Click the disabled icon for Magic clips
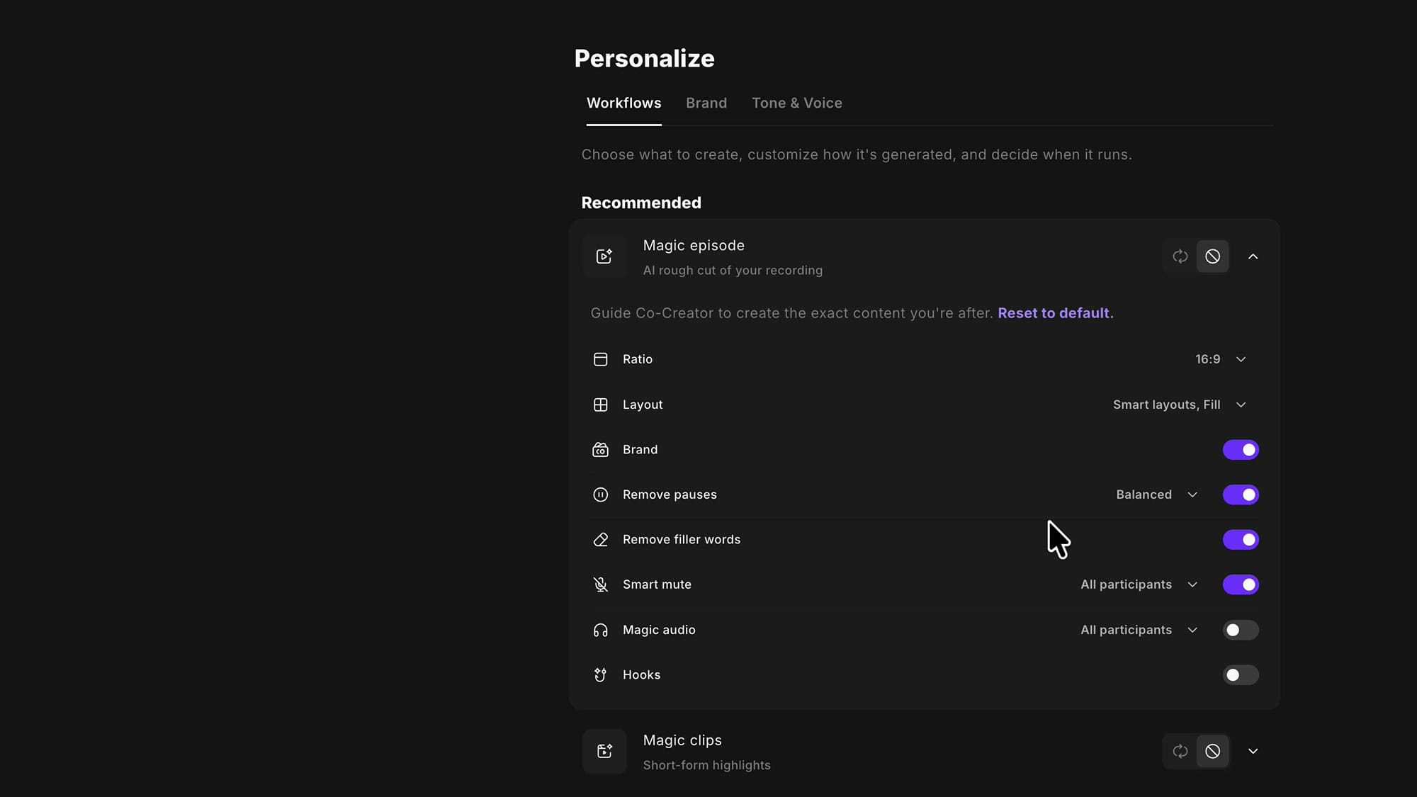1417x797 pixels. tap(1213, 751)
